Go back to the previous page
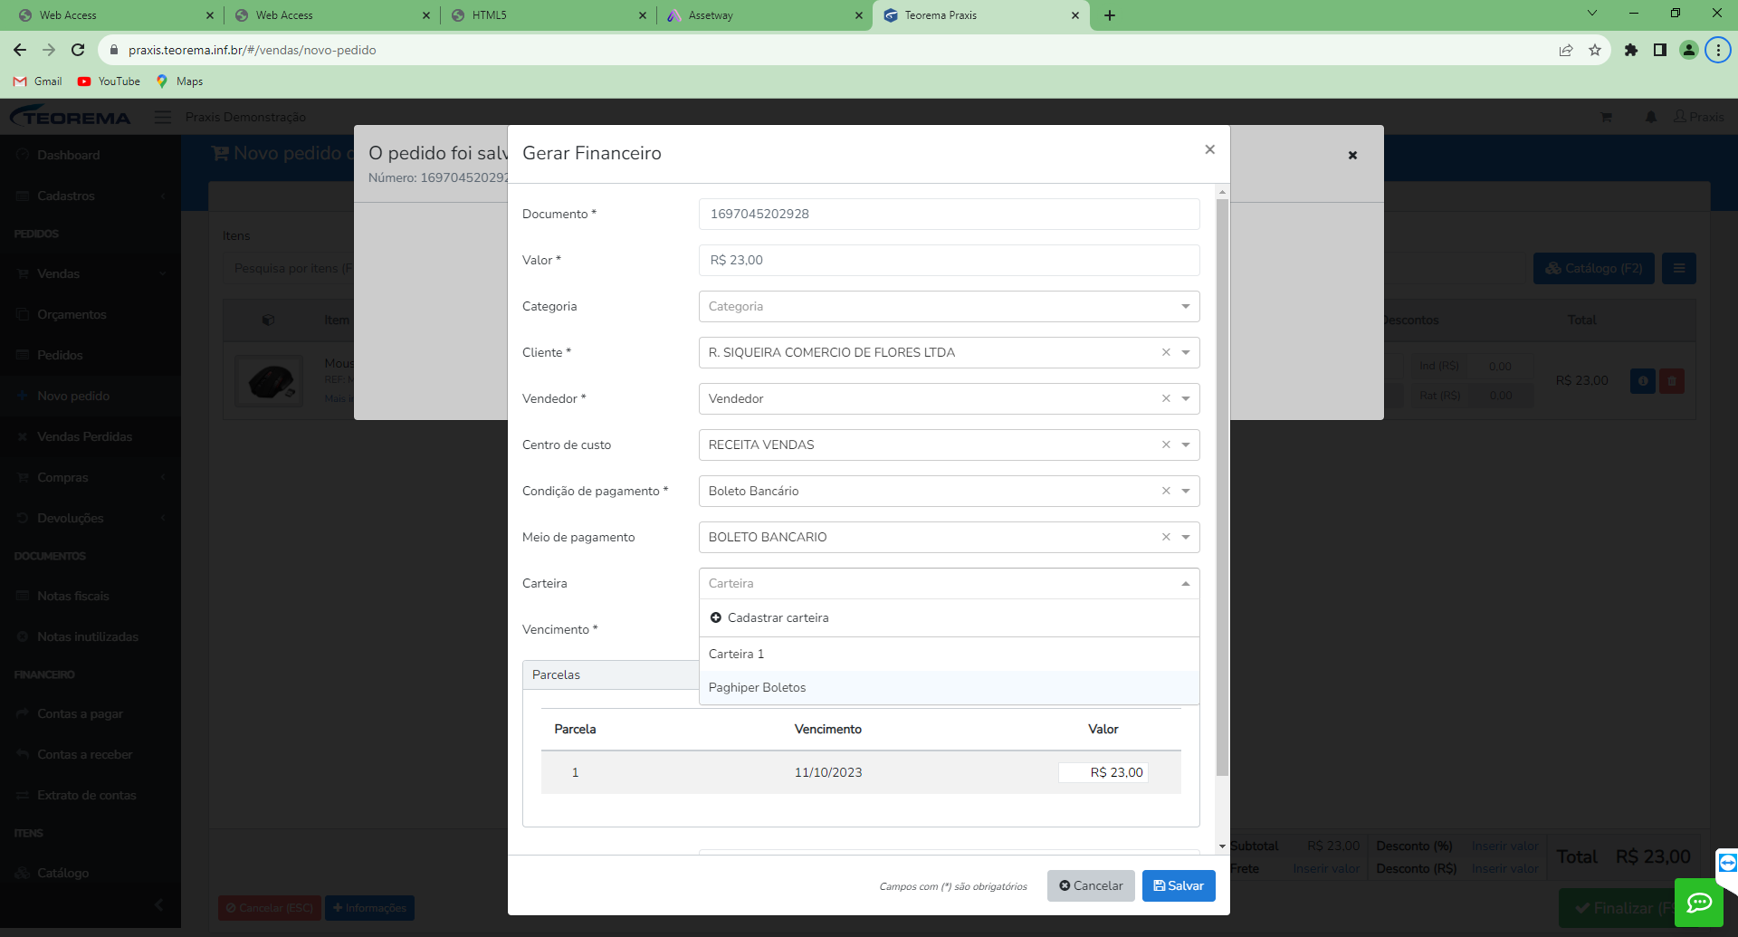 click(x=20, y=50)
